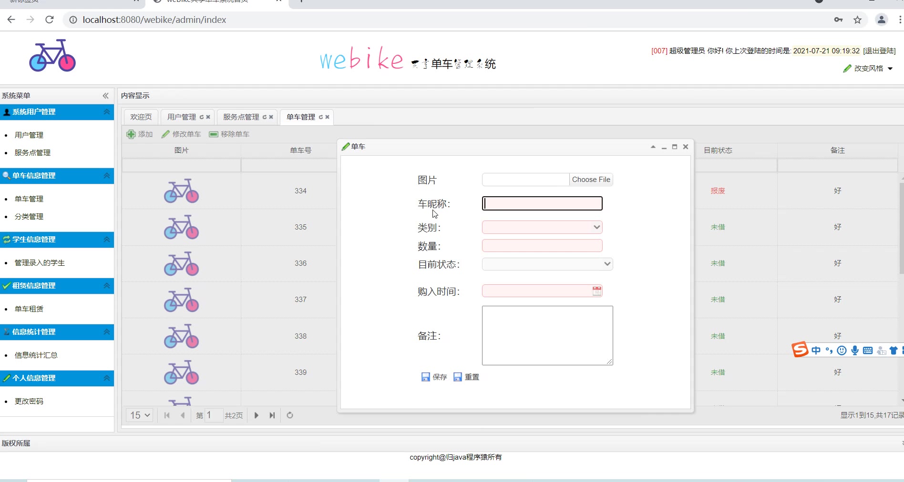Switch to the 欢迎页 tab
The height and width of the screenshot is (482, 904).
point(141,117)
